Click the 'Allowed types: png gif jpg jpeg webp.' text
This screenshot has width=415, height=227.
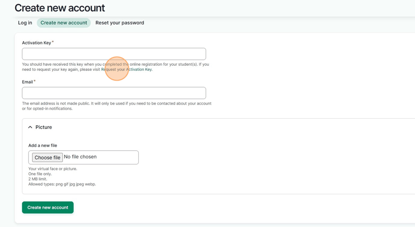tap(62, 184)
